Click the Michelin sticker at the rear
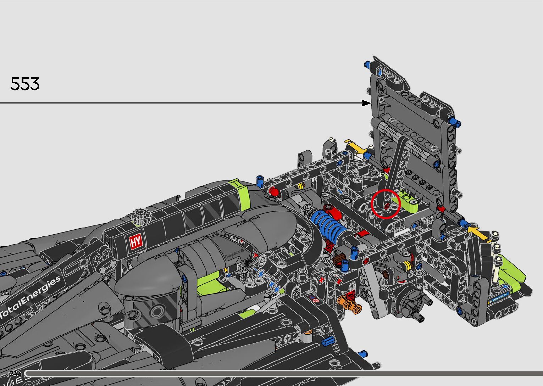Screen dimensions: 543x386 tap(499, 297)
